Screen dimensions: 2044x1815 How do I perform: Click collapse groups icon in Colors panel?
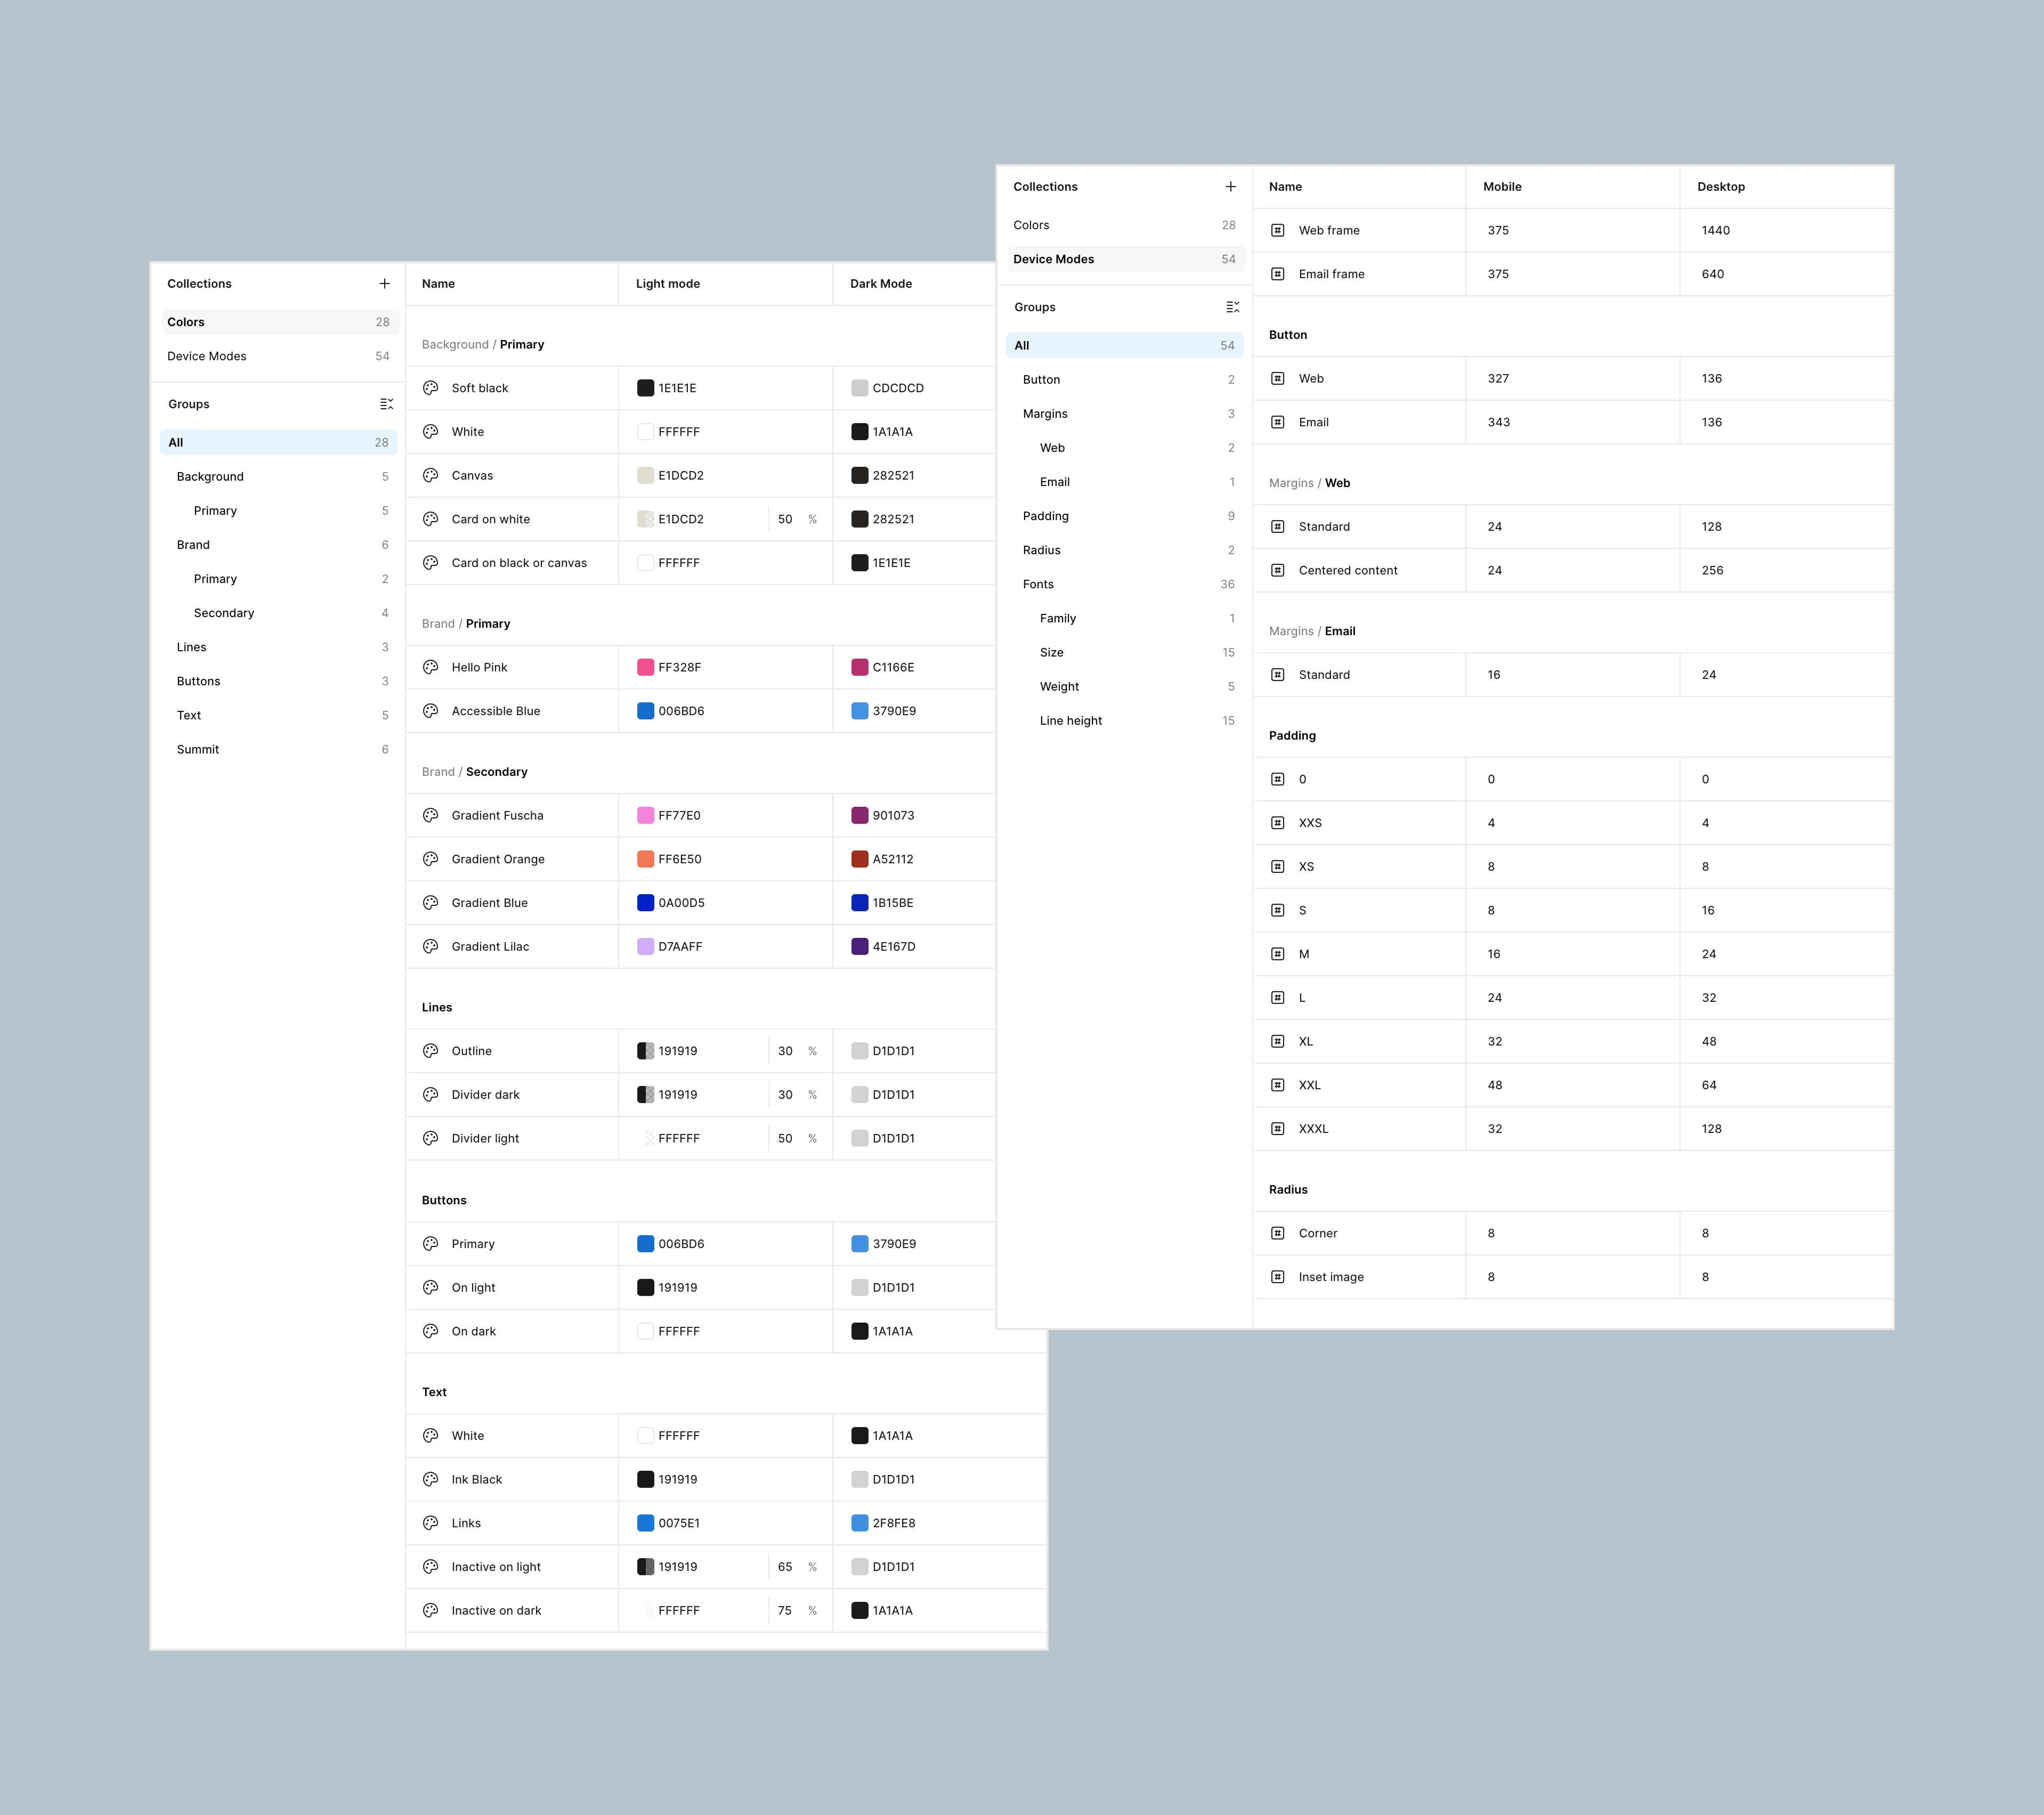386,404
